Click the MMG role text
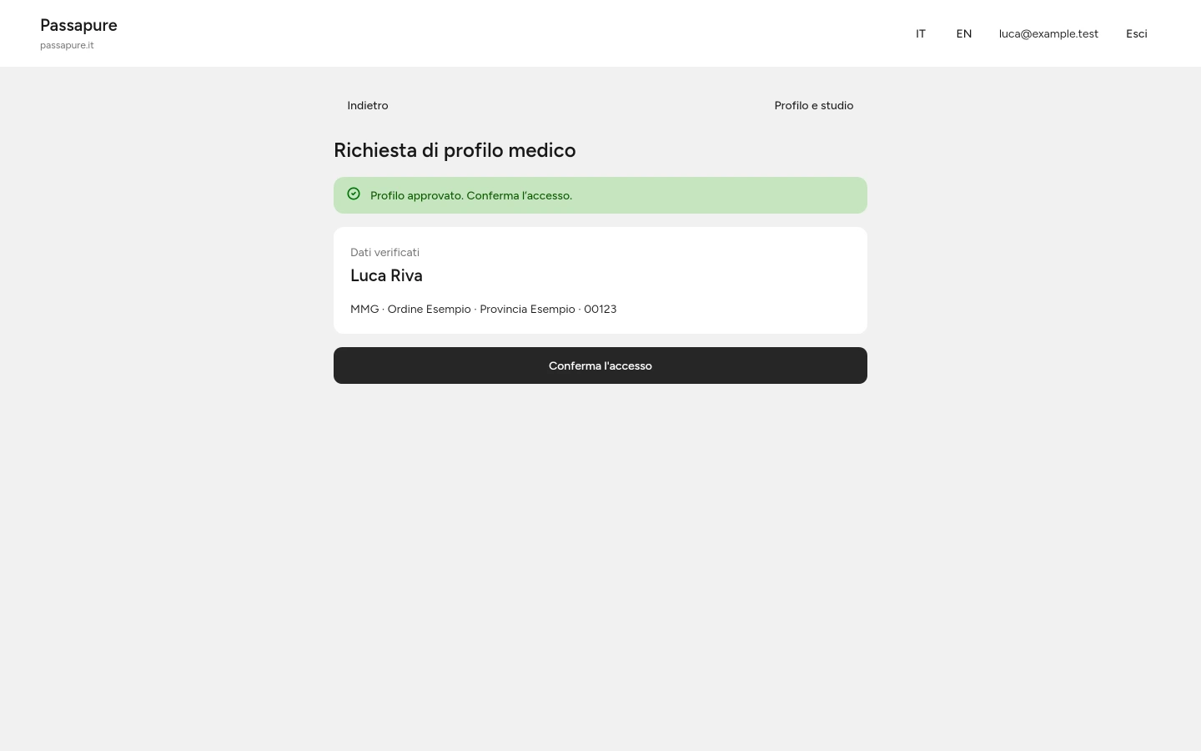 (364, 309)
